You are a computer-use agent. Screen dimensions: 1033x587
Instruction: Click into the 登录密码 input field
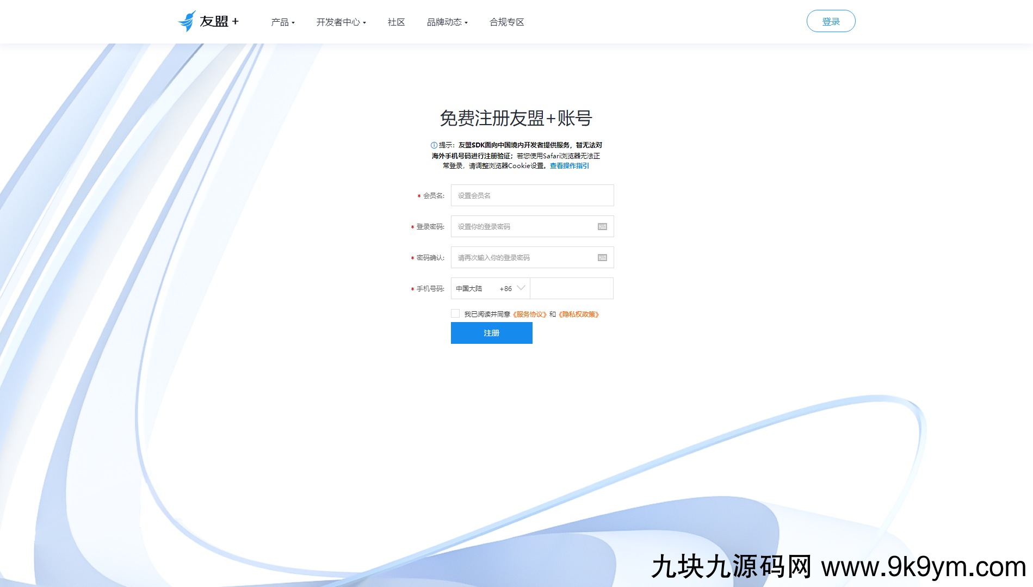[x=522, y=226]
